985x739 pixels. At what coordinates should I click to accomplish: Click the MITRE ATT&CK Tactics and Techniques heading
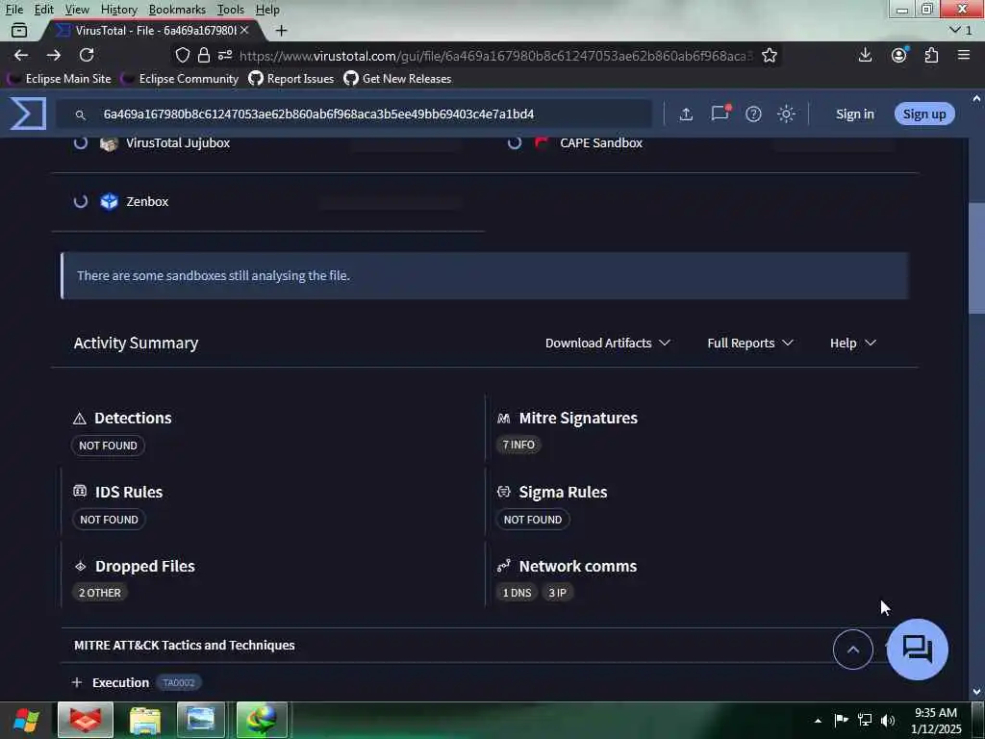[x=184, y=646]
